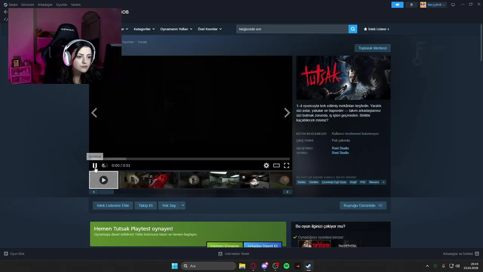The image size is (483, 272).
Task: Open the Görünüm menu
Action: click(x=28, y=5)
